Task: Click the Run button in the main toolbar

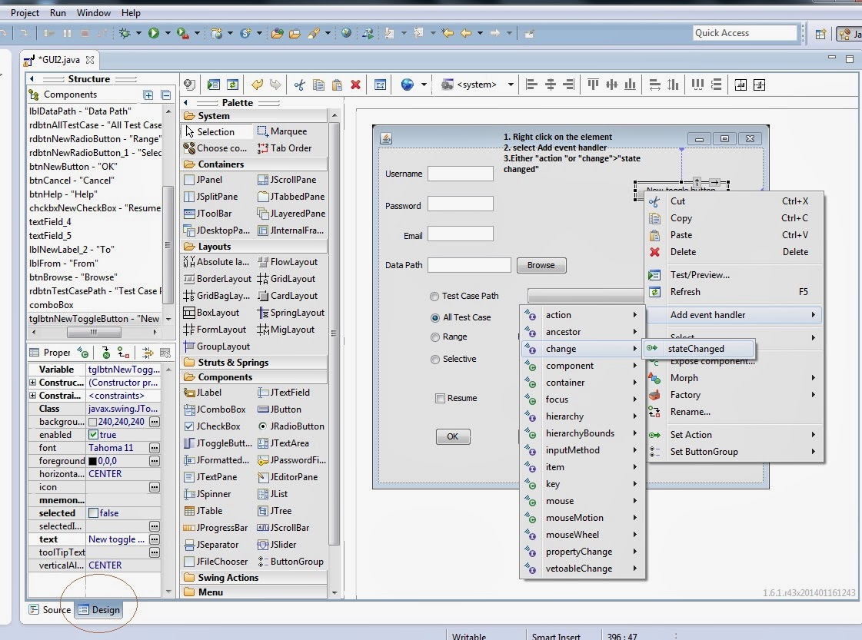Action: point(153,33)
